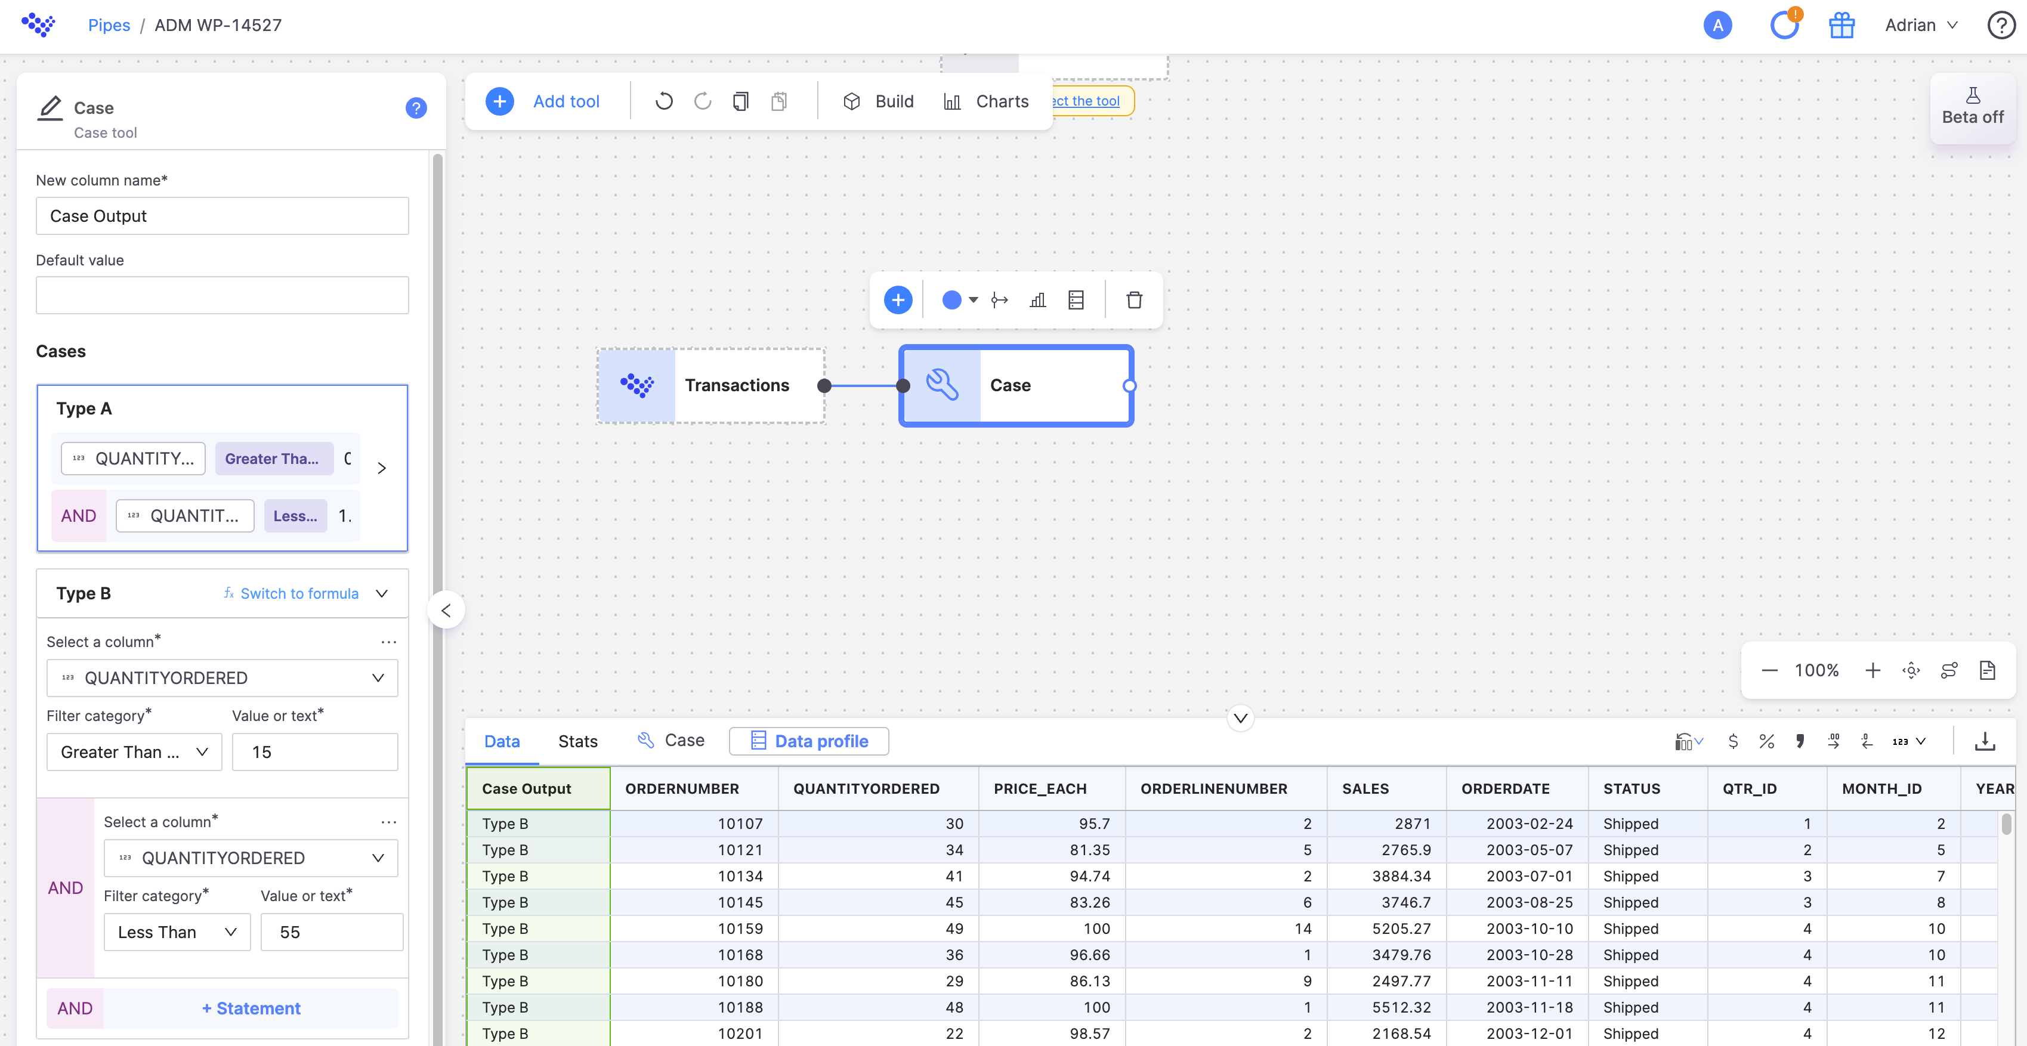Viewport: 2027px width, 1046px height.
Task: Click the value field containing 55
Action: pyautogui.click(x=332, y=932)
